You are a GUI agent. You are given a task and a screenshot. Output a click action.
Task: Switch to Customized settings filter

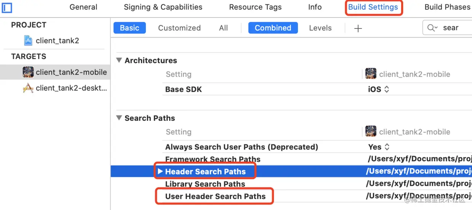[179, 28]
